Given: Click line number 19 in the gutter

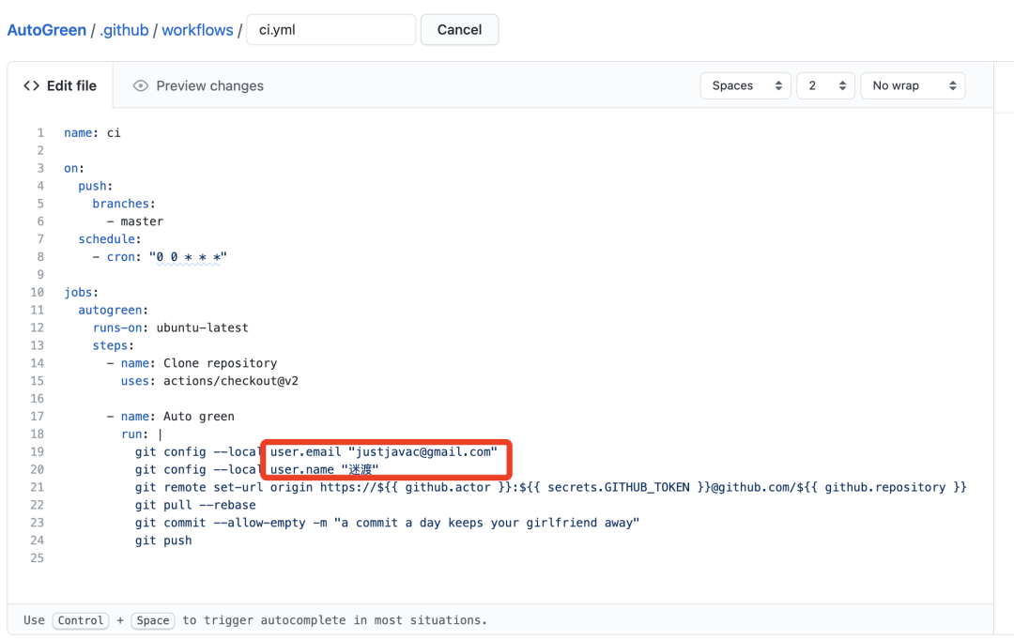Looking at the screenshot, I should click(38, 451).
